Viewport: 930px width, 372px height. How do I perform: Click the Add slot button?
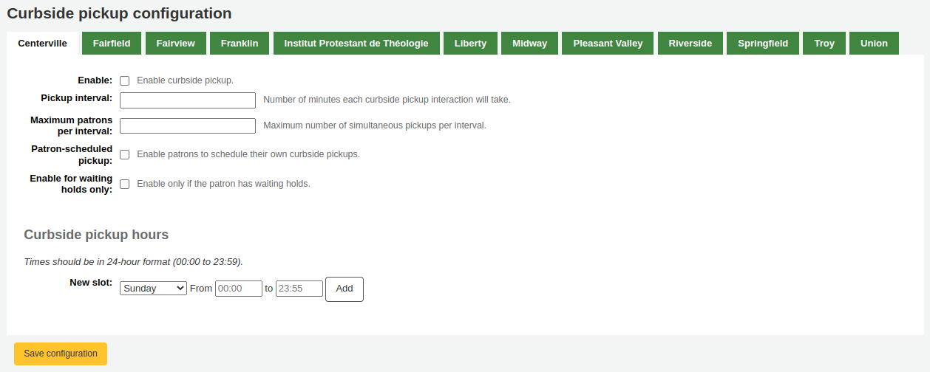pyautogui.click(x=344, y=289)
